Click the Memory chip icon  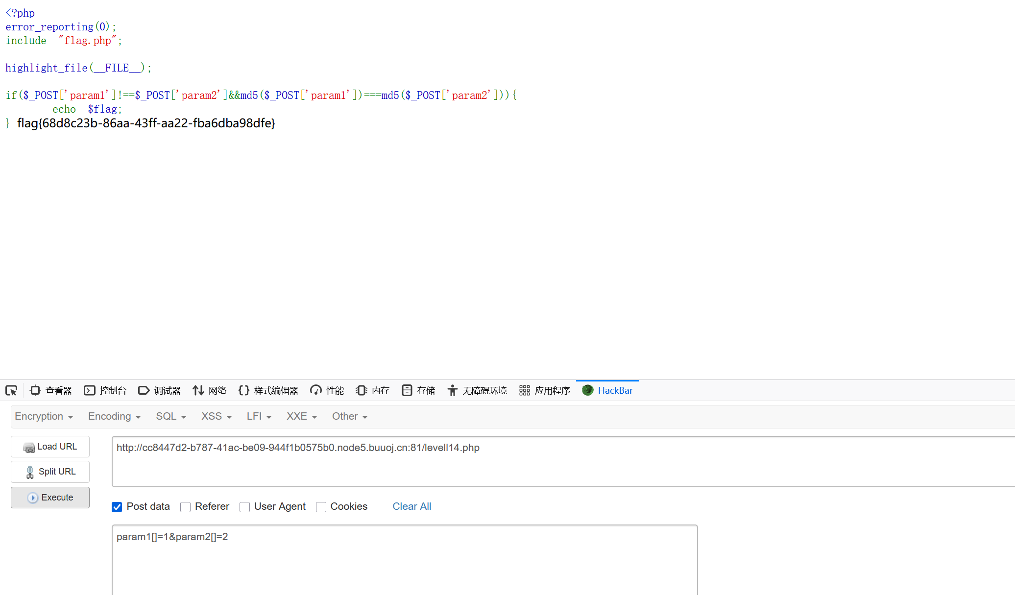pyautogui.click(x=362, y=390)
